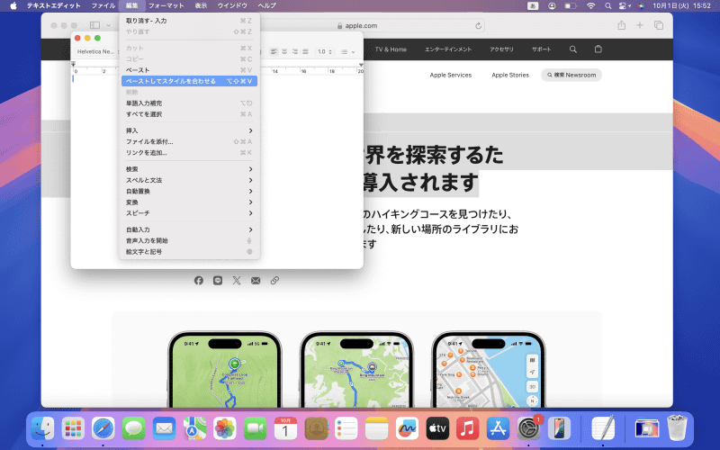Open Notes app in the Dock
This screenshot has height=450, width=720.
click(x=376, y=428)
